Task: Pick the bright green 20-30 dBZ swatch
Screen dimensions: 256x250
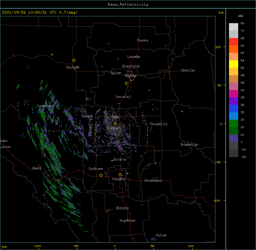Action: coord(233,124)
